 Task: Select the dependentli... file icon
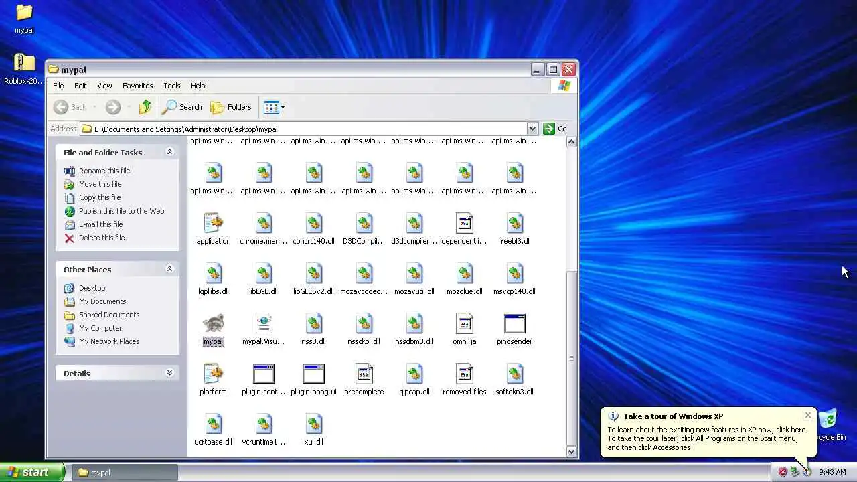pyautogui.click(x=465, y=224)
